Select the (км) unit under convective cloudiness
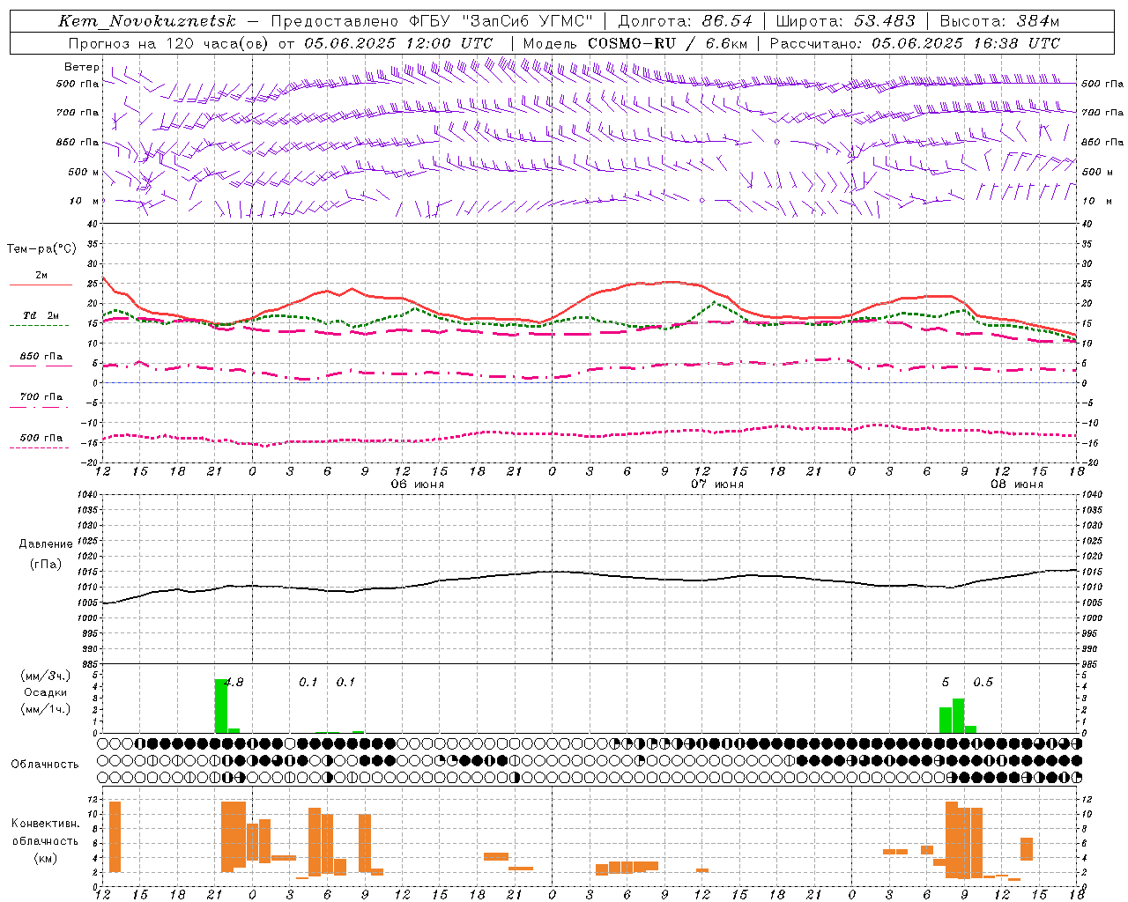 (46, 858)
